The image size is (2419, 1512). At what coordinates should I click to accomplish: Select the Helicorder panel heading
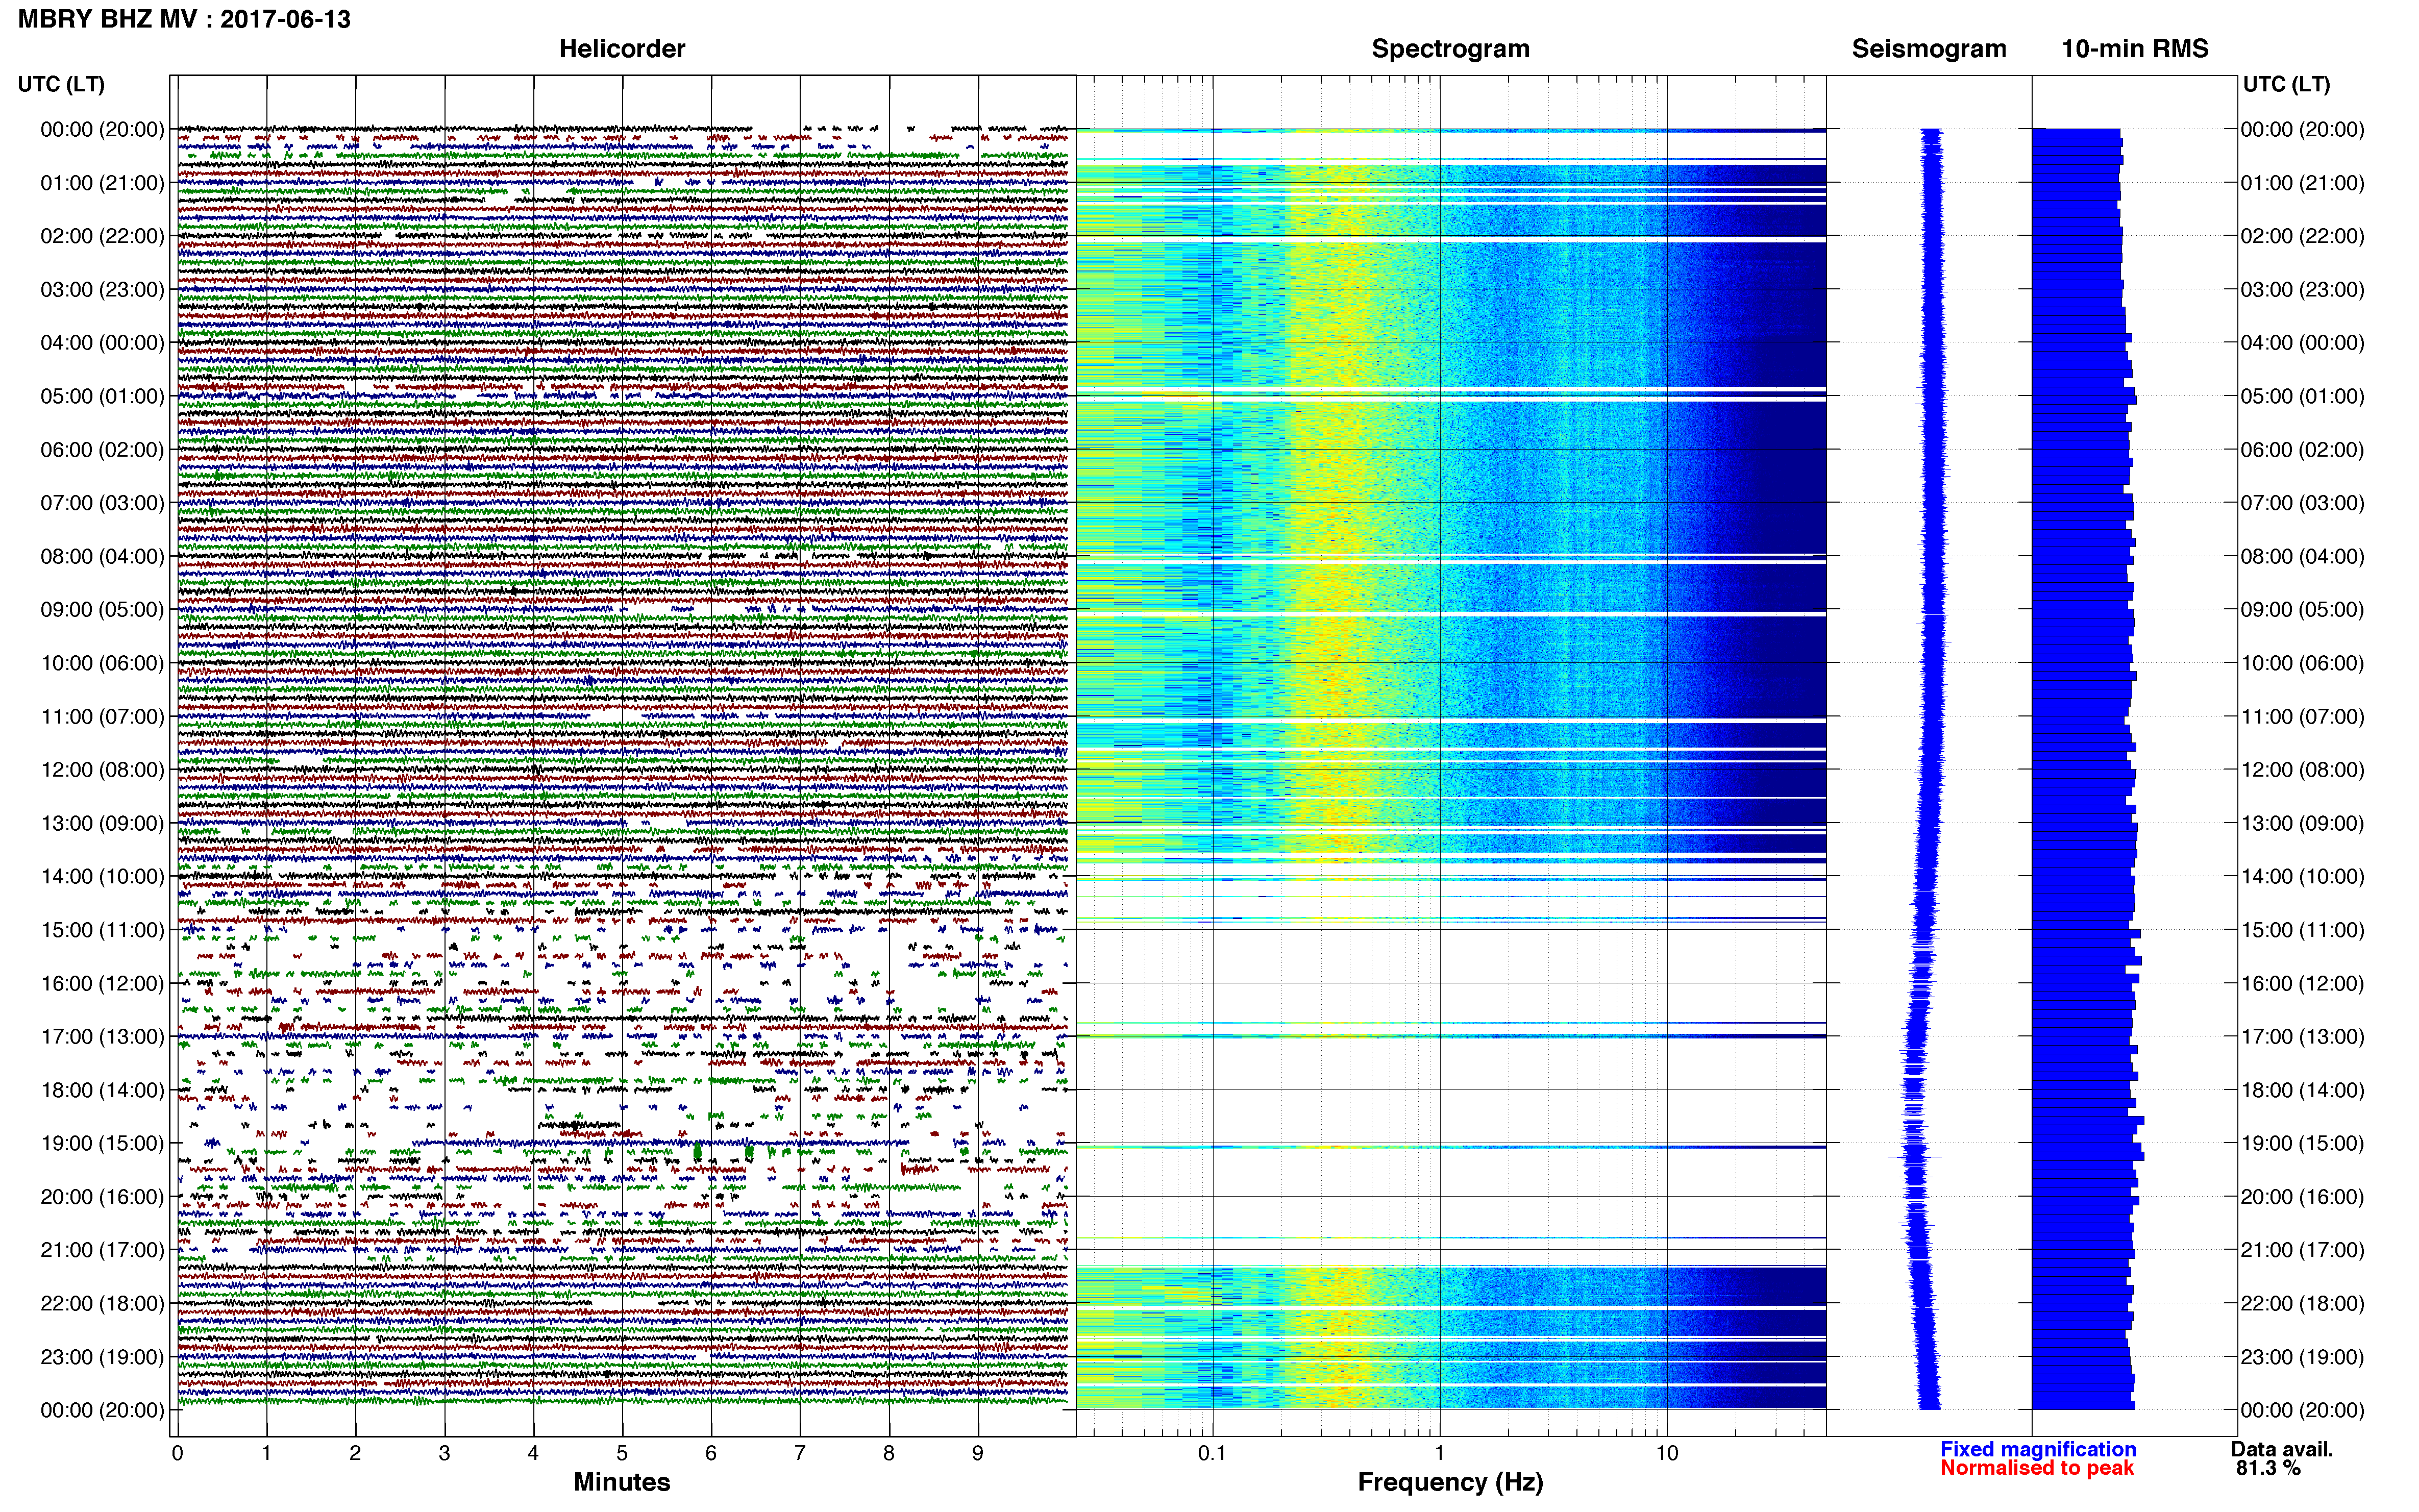click(x=622, y=49)
